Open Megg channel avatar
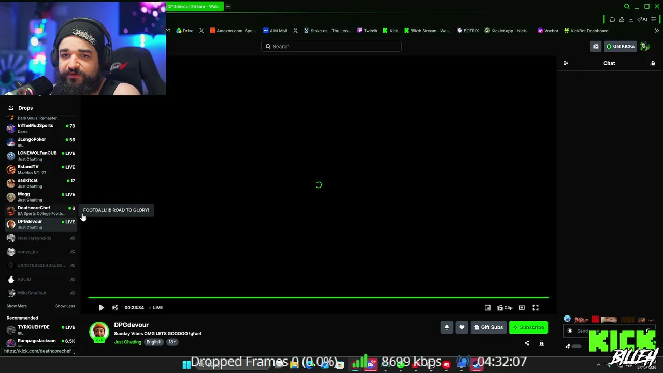The height and width of the screenshot is (373, 663). [11, 197]
